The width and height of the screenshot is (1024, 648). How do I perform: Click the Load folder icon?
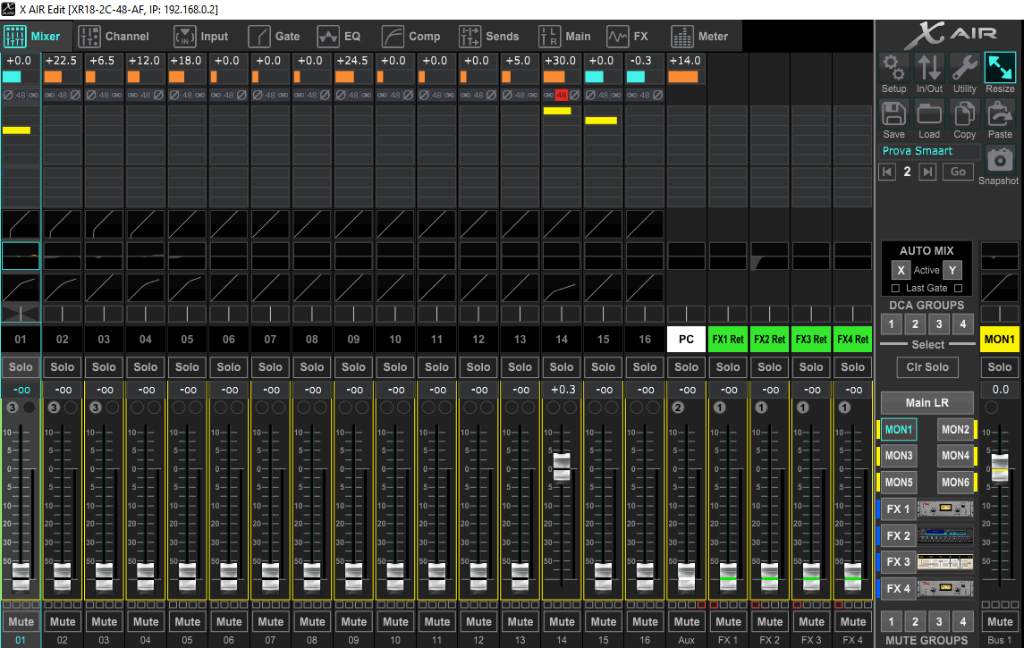(929, 114)
